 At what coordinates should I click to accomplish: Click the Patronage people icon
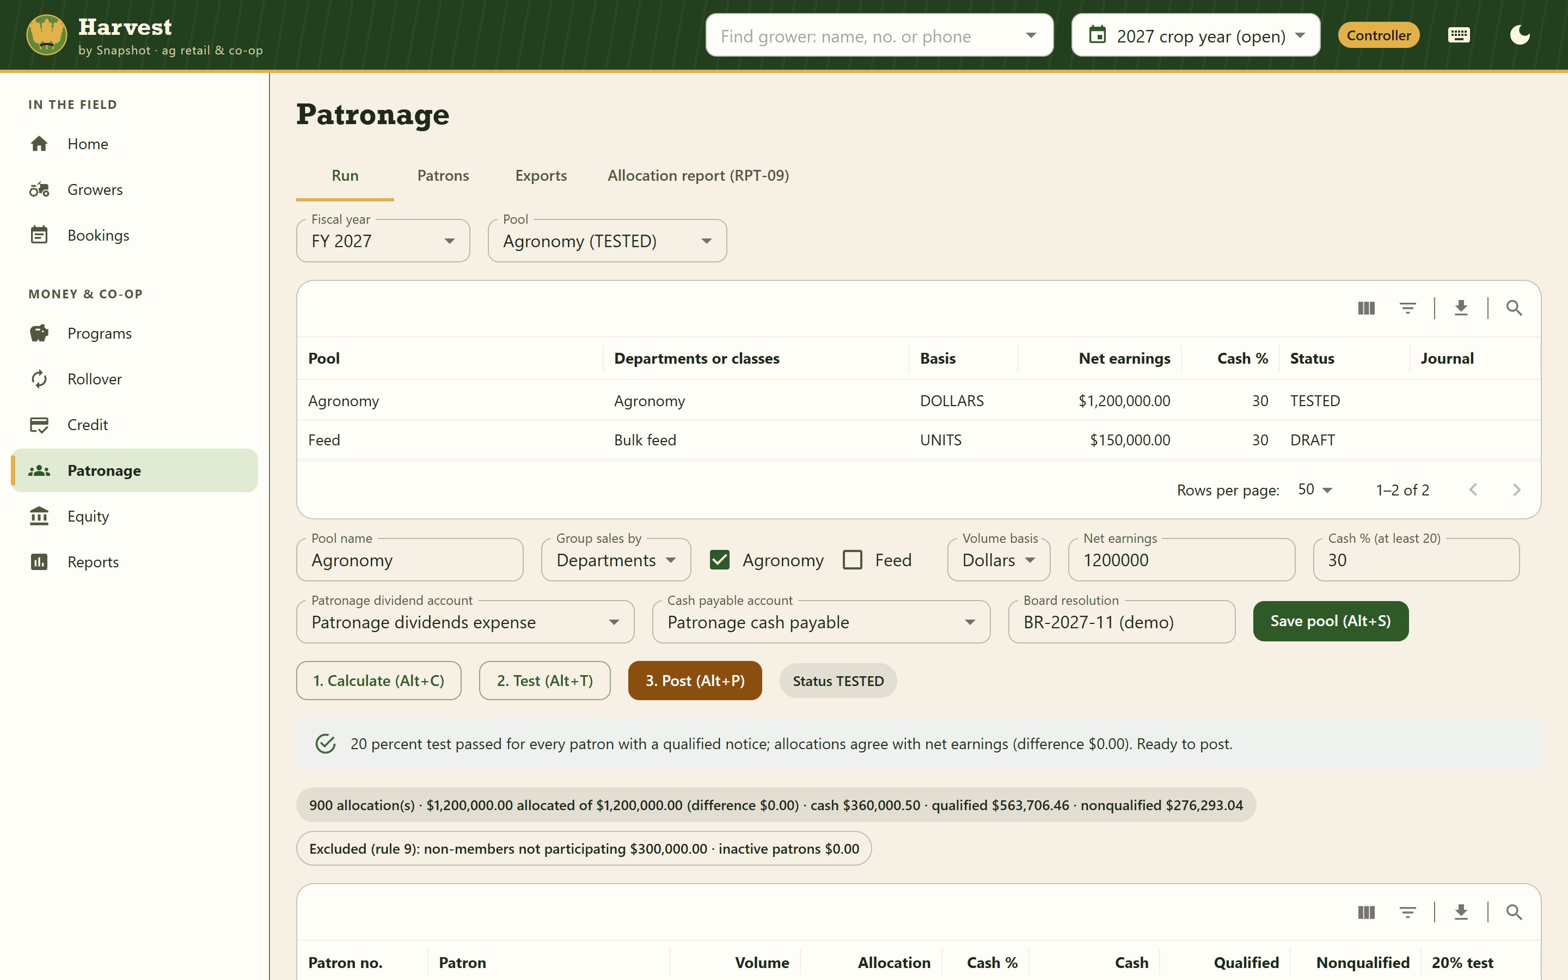(39, 470)
